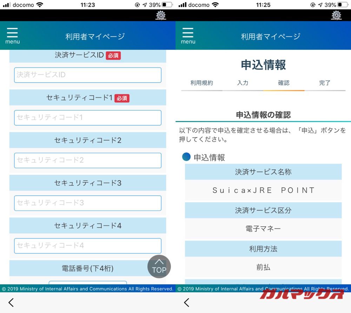Viewport: 351px width, 313px height.
Task: Tap the 必須 badge next to 決済サービスID
Action: point(113,55)
